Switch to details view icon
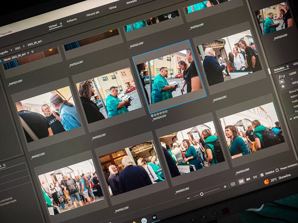 pyautogui.click(x=248, y=179)
